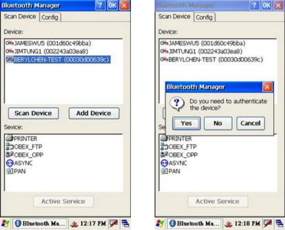The height and width of the screenshot is (230, 285).
Task: Open Scan Device tab in right window
Action: point(175,17)
